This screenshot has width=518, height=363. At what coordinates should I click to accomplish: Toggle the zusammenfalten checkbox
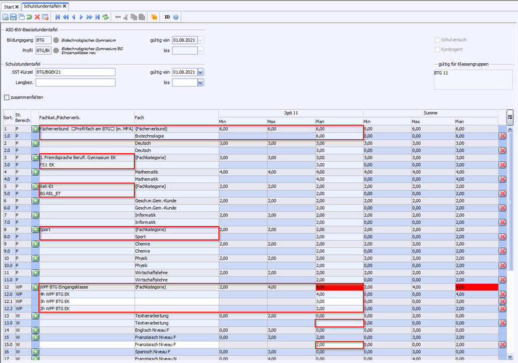click(7, 97)
